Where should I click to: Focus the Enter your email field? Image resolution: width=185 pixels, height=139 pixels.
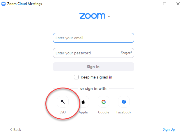point(93,38)
